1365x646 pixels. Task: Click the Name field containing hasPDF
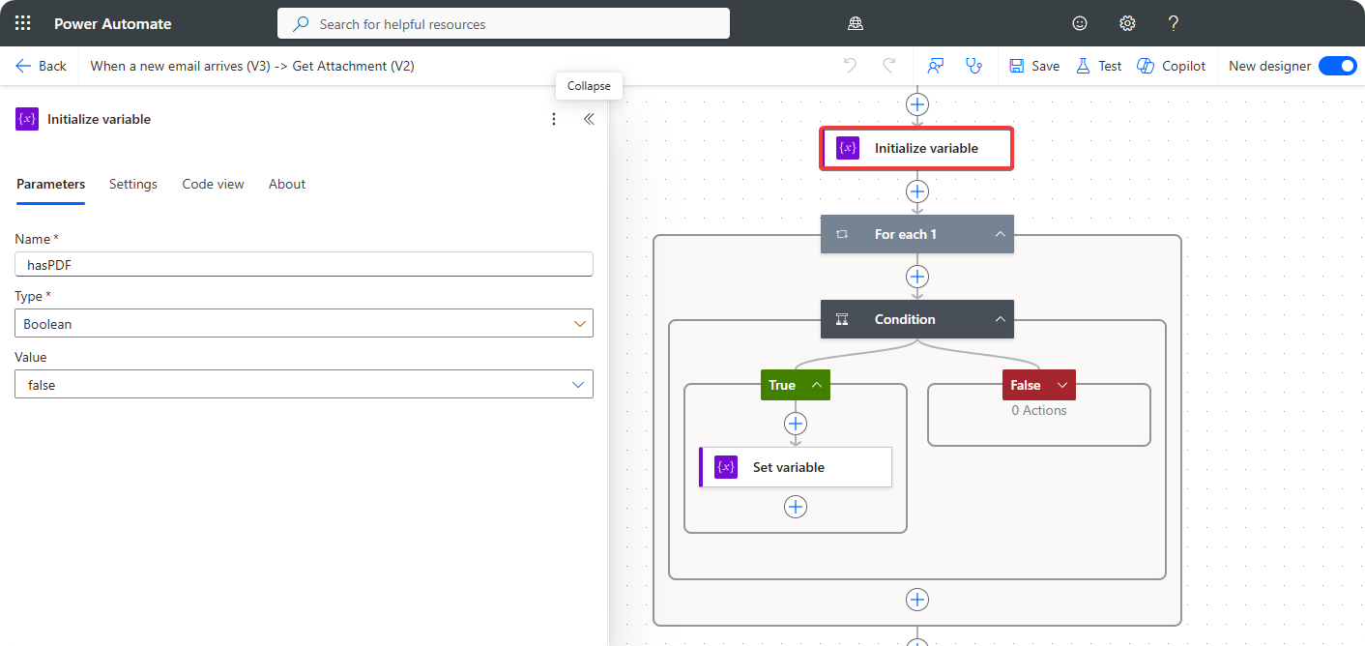pyautogui.click(x=304, y=265)
